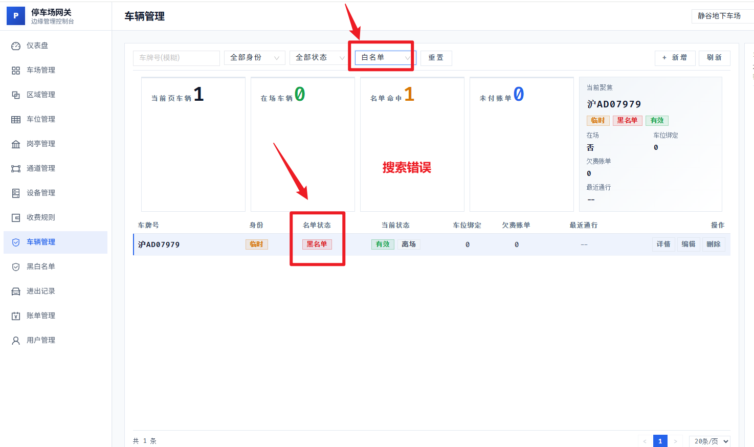Click the 岗亭管理 building icon
The image size is (754, 447).
[16, 144]
